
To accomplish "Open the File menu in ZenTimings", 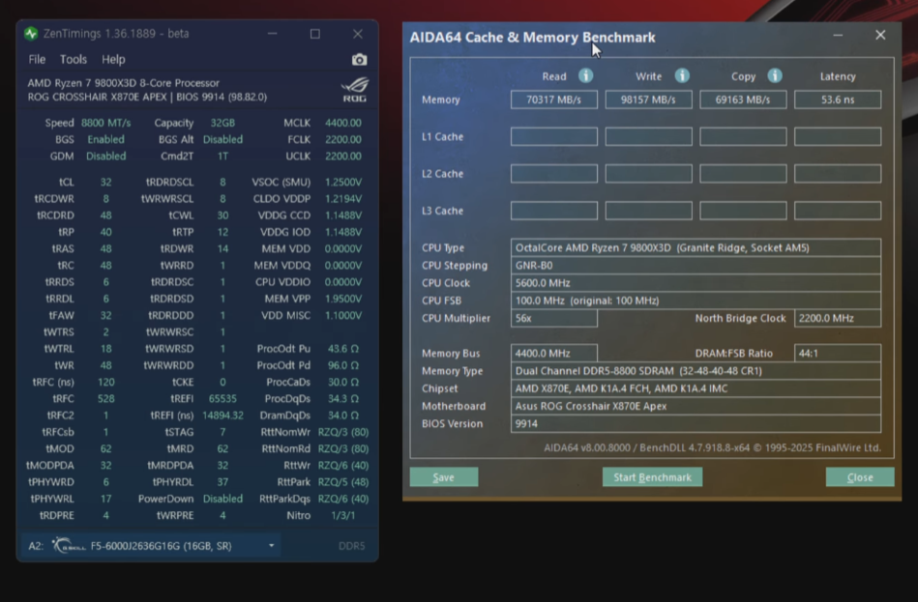I will pos(37,59).
